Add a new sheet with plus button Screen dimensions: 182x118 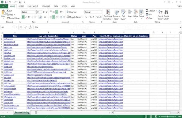coord(36,112)
